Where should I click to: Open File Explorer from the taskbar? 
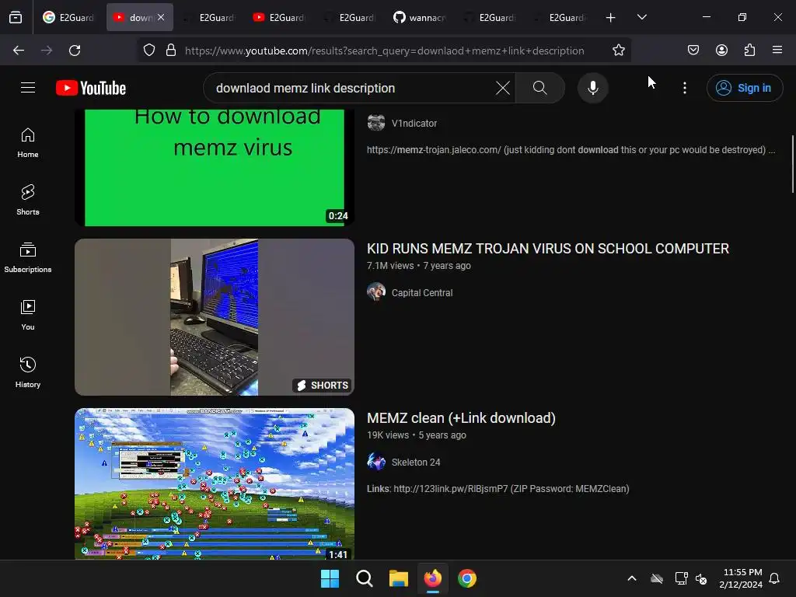399,578
